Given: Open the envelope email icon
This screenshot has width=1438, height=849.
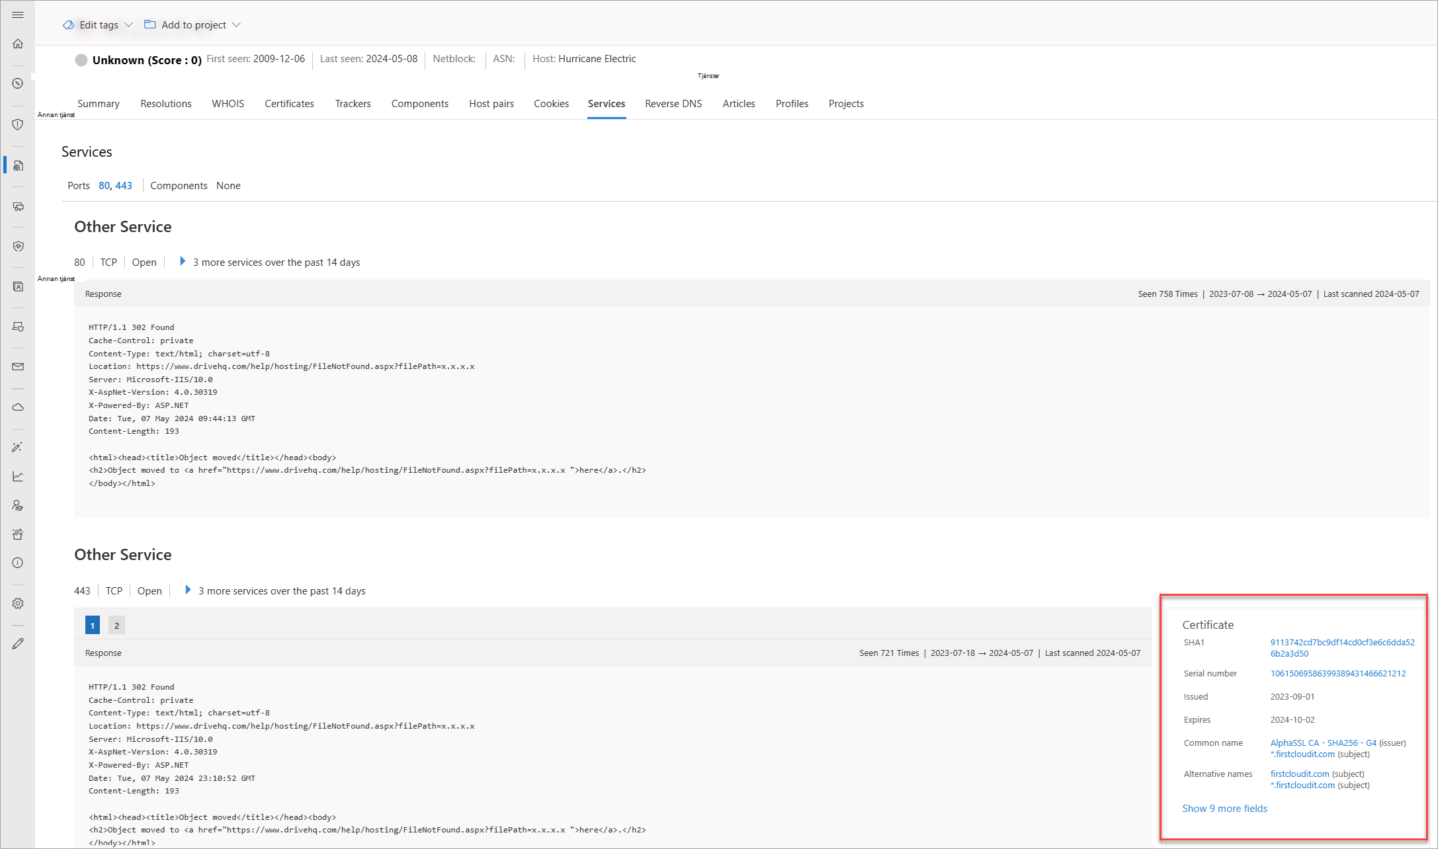Looking at the screenshot, I should (x=18, y=366).
